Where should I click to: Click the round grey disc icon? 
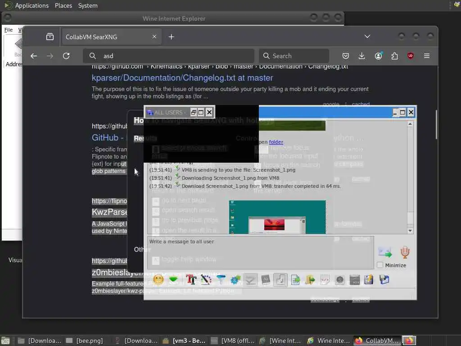click(x=339, y=279)
